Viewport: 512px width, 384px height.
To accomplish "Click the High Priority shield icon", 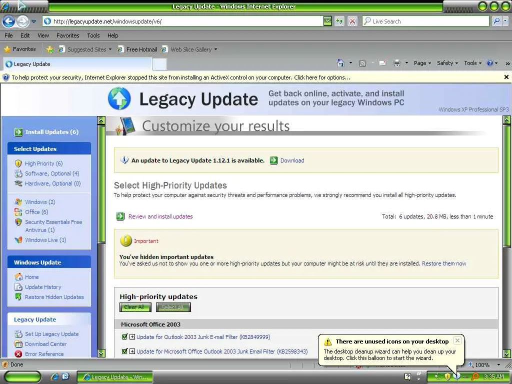I will point(18,163).
